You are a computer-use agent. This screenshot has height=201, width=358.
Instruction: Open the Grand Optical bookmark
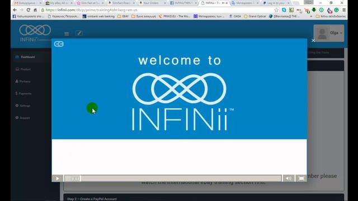coord(255,16)
